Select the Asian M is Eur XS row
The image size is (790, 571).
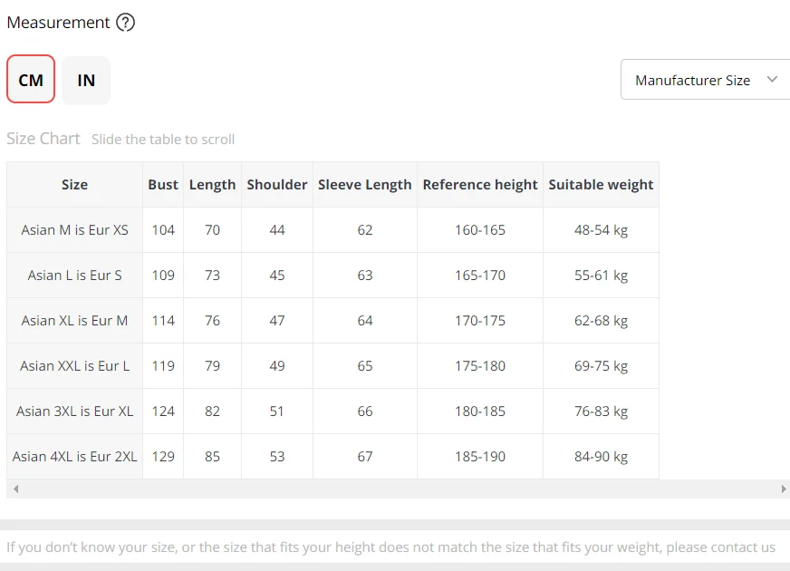(75, 230)
